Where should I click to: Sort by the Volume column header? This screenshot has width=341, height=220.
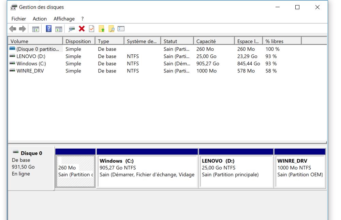click(x=35, y=41)
